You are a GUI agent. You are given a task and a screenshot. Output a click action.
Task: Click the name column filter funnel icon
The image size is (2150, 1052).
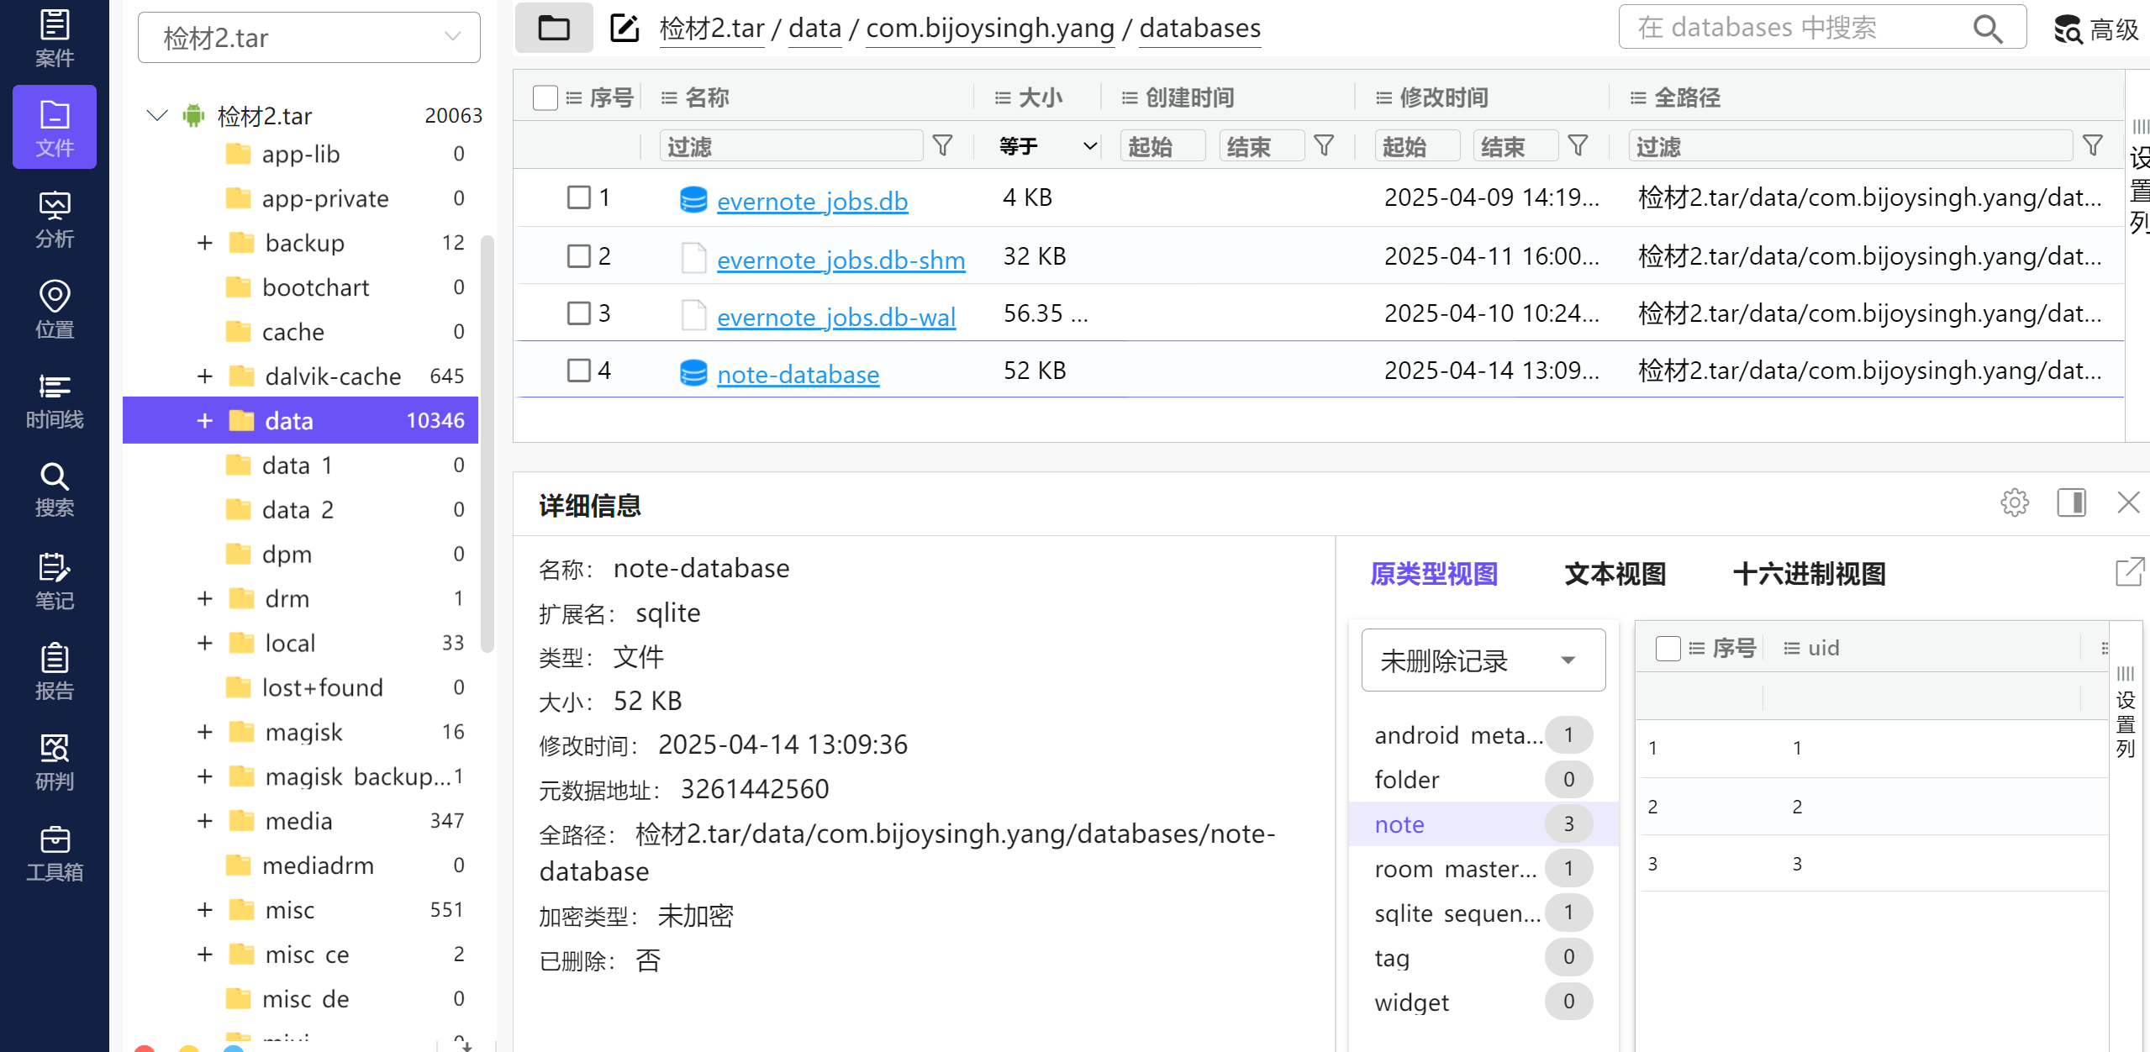tap(942, 146)
